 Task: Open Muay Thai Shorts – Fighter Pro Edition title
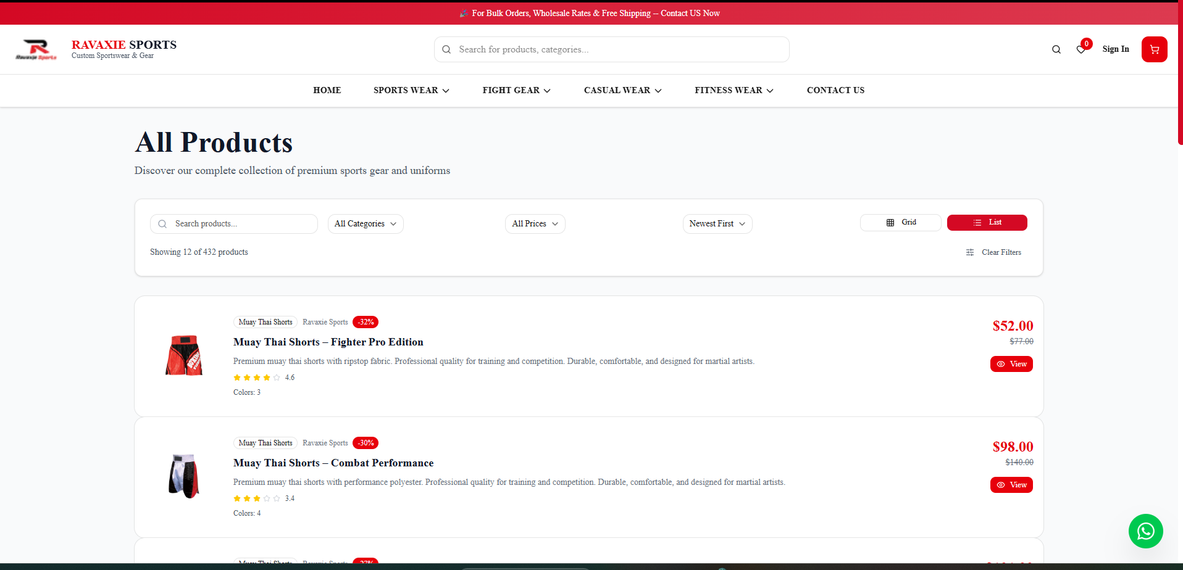[x=328, y=342]
